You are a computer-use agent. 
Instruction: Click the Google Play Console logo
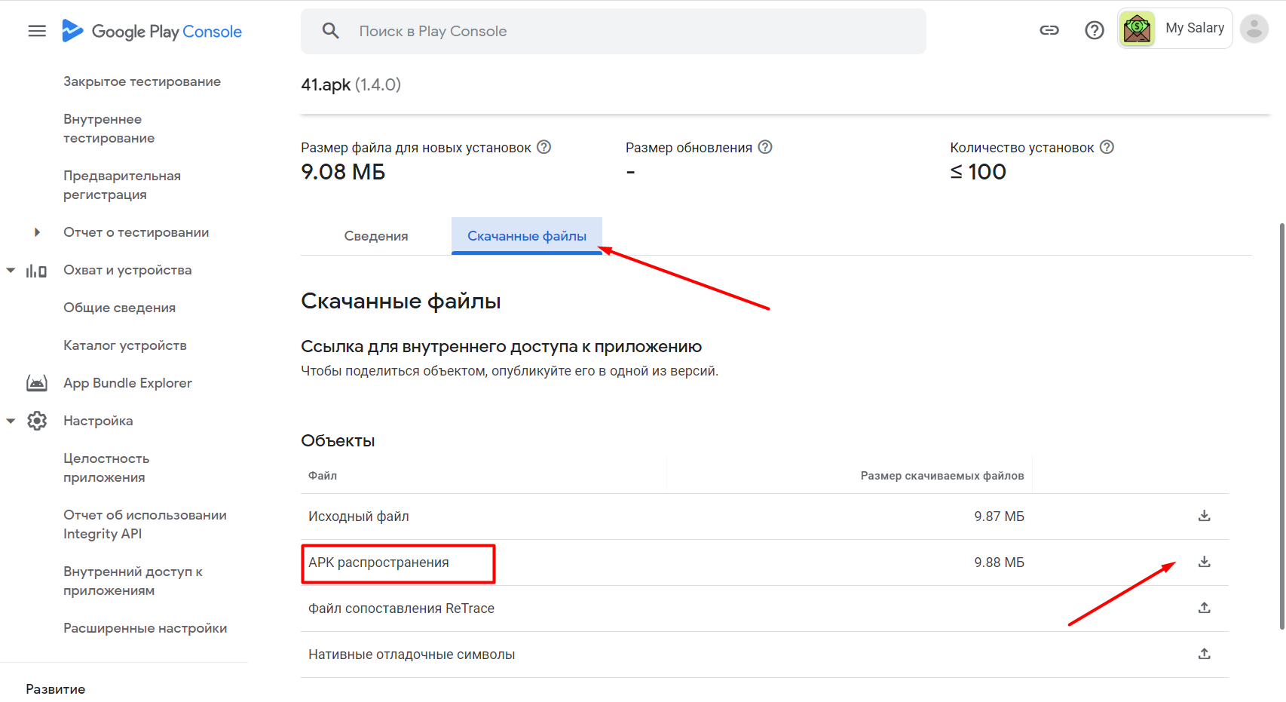pos(152,31)
